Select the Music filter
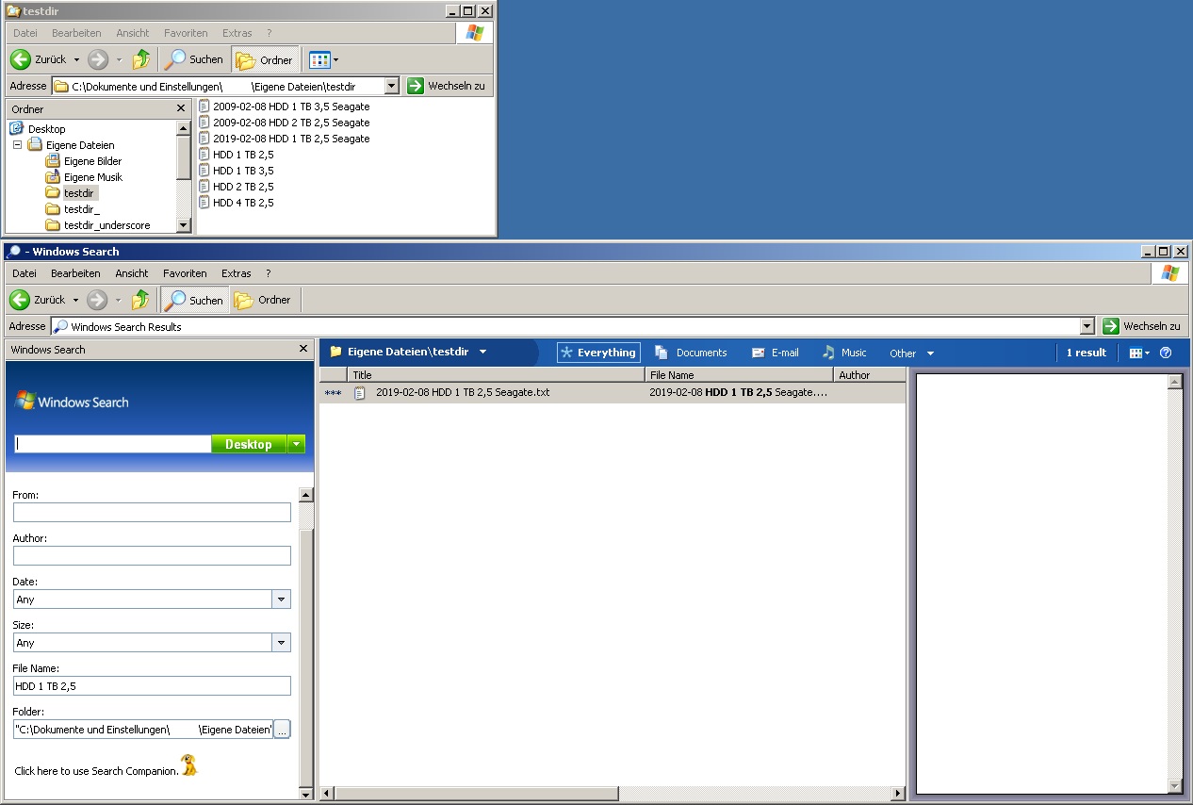This screenshot has width=1193, height=805. [x=843, y=353]
